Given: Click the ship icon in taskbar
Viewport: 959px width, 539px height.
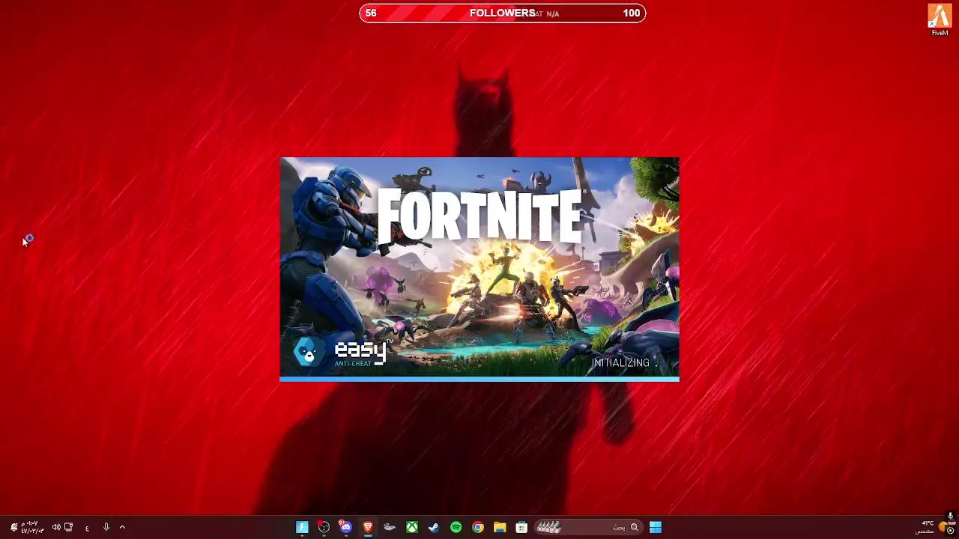Looking at the screenshot, I should coord(390,527).
